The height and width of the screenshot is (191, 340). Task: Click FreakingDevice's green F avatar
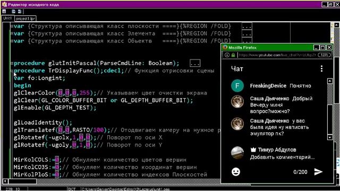pyautogui.click(x=237, y=86)
